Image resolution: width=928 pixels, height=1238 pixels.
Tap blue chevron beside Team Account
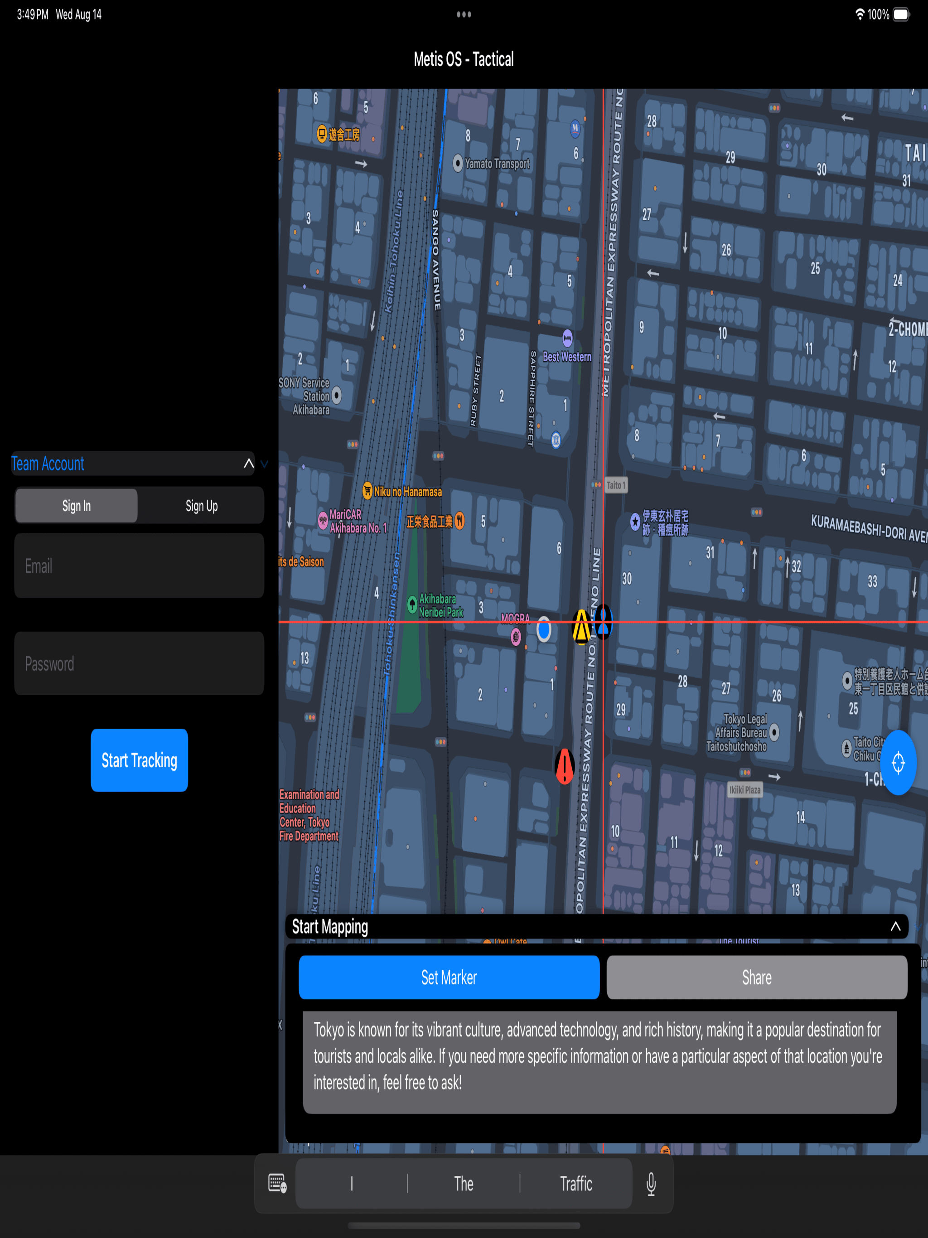click(x=264, y=464)
